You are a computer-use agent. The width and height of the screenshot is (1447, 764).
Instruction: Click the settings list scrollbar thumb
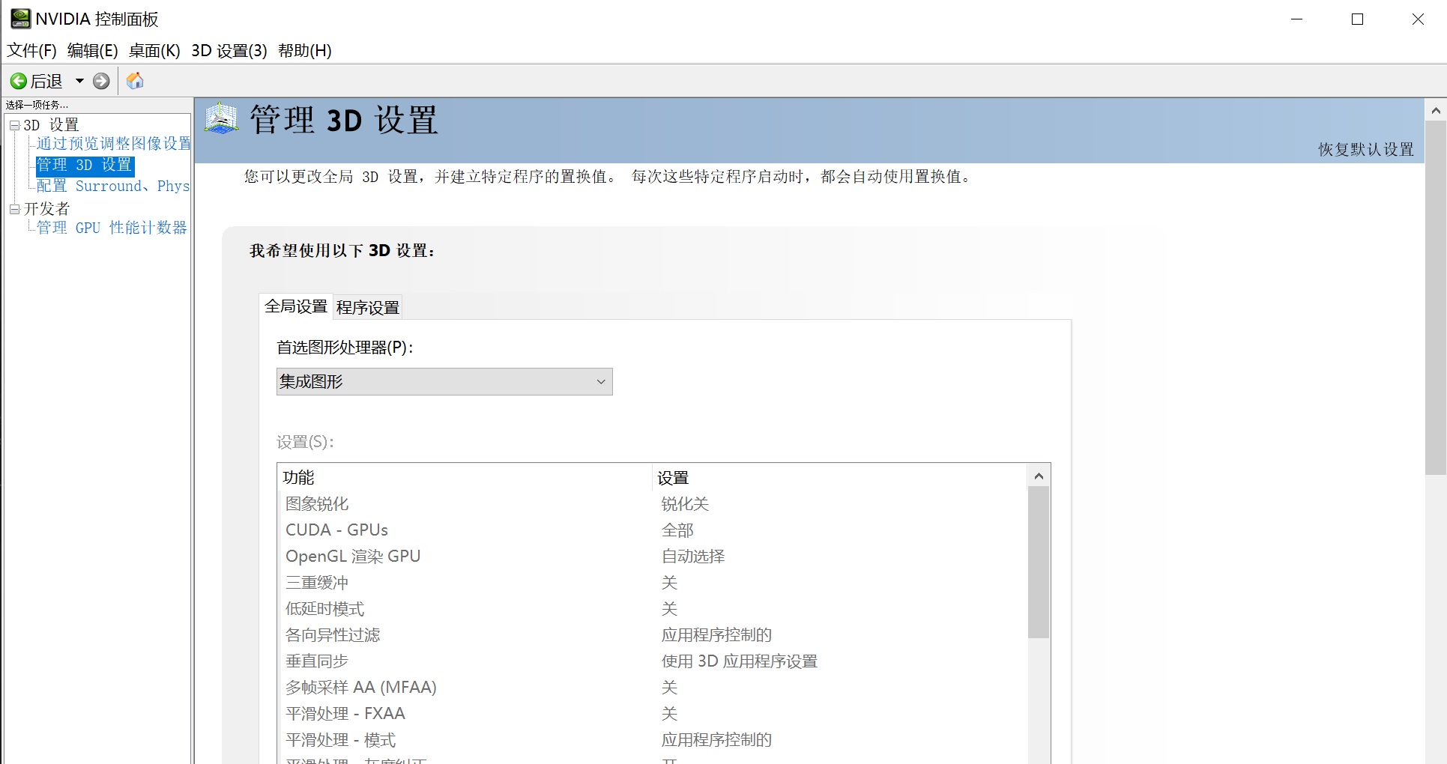point(1039,563)
